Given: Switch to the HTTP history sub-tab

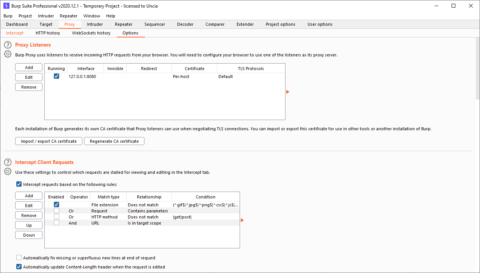Looking at the screenshot, I should [x=48, y=33].
